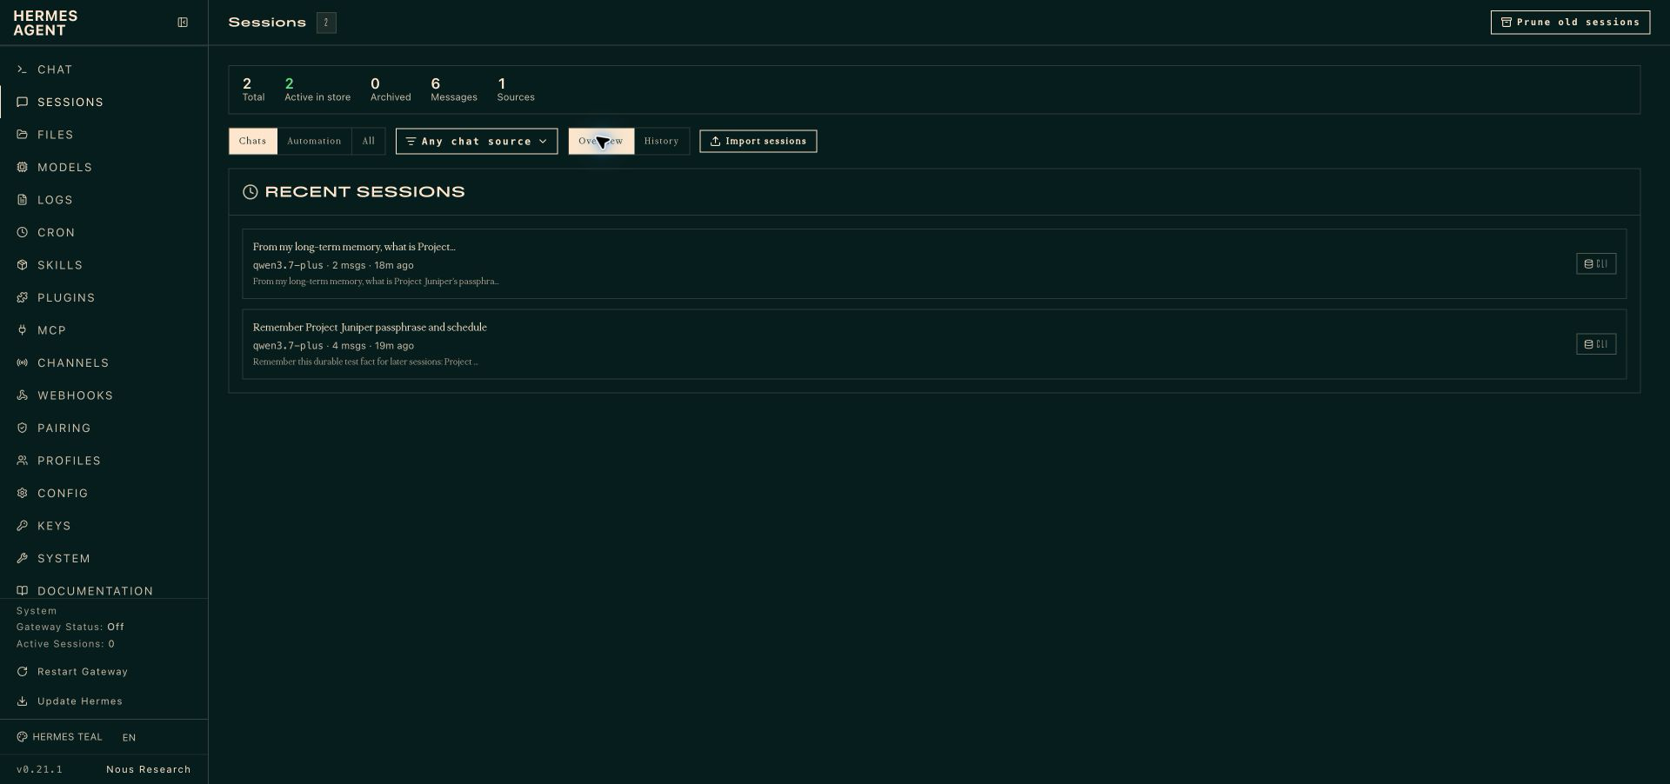Click the CLI badge on Remember Project Juniper session
This screenshot has height=784, width=1670.
point(1596,344)
